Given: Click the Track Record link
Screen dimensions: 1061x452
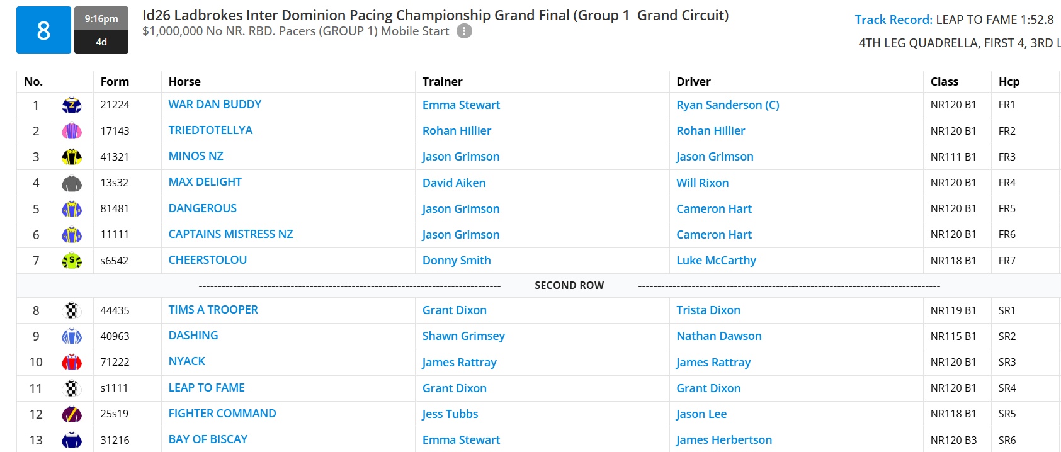Looking at the screenshot, I should tap(894, 20).
